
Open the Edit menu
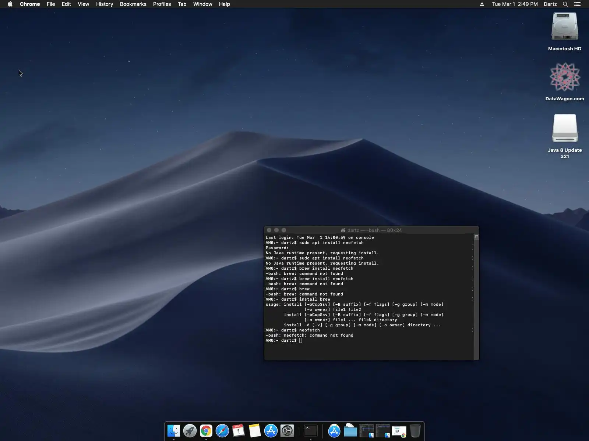click(x=66, y=4)
